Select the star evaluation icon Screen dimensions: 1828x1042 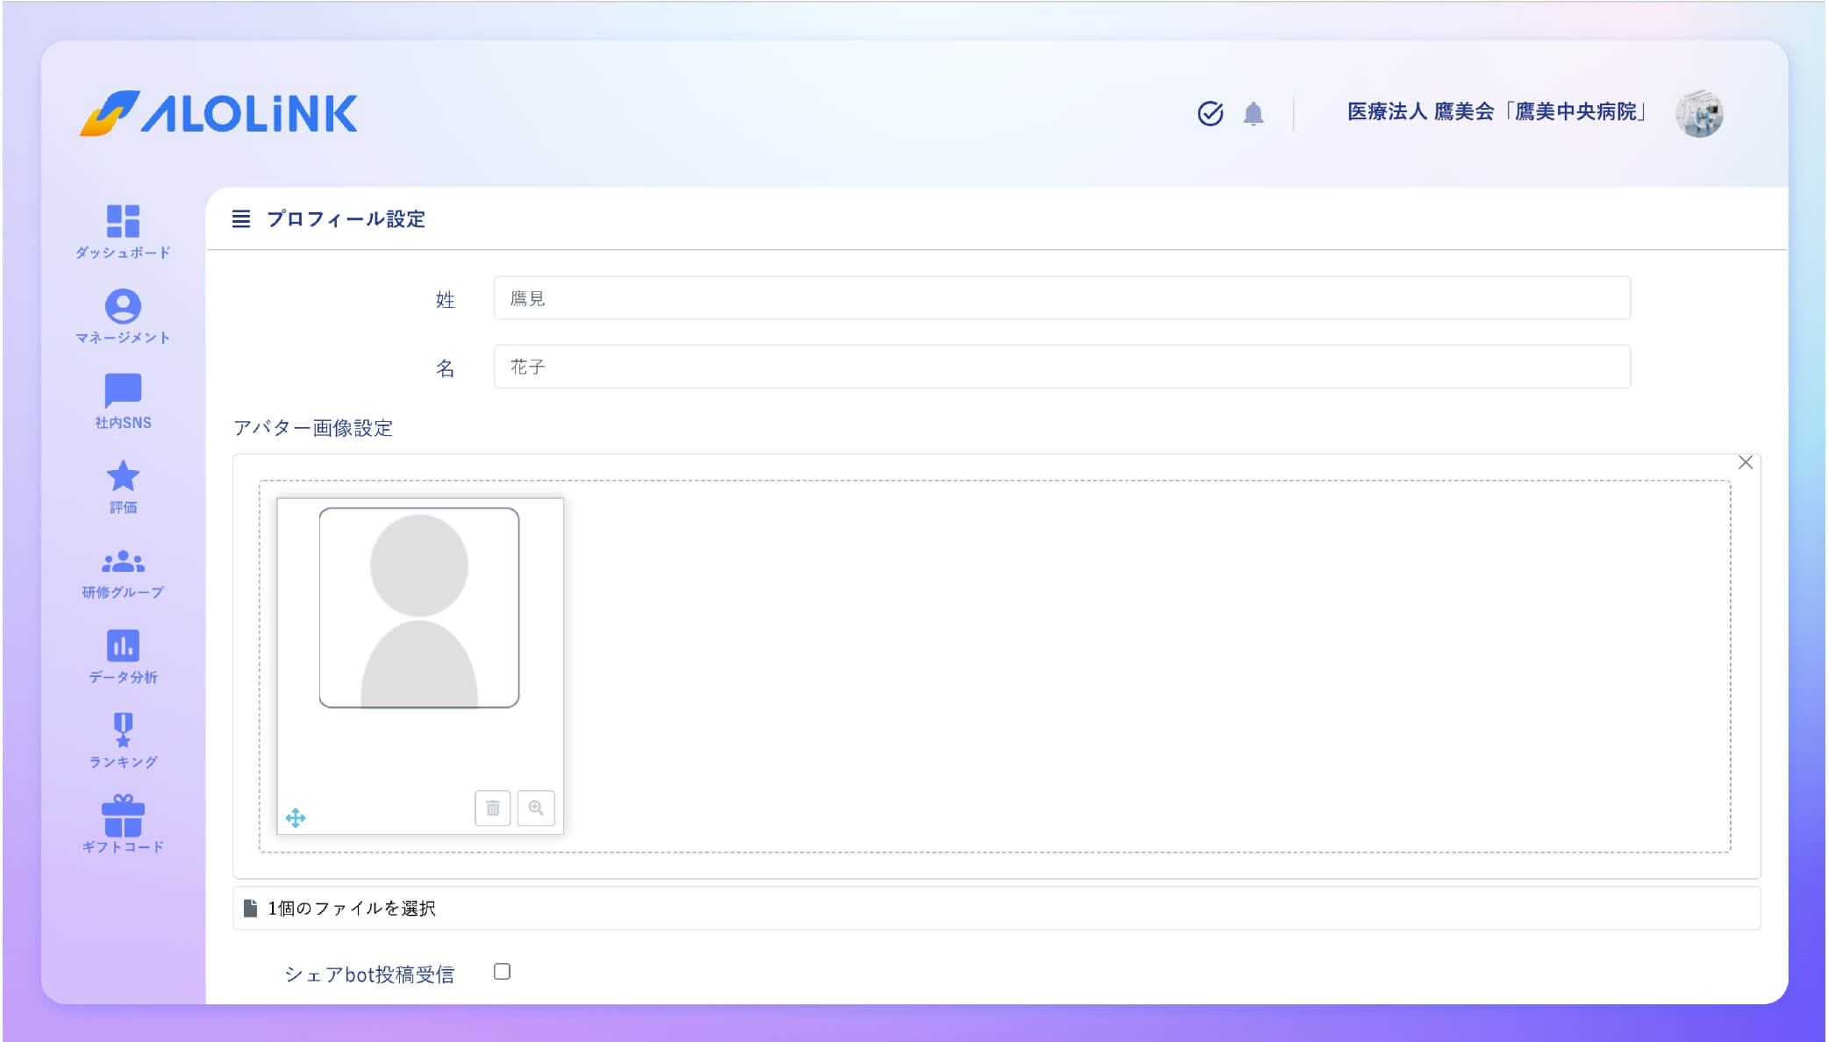pos(123,476)
